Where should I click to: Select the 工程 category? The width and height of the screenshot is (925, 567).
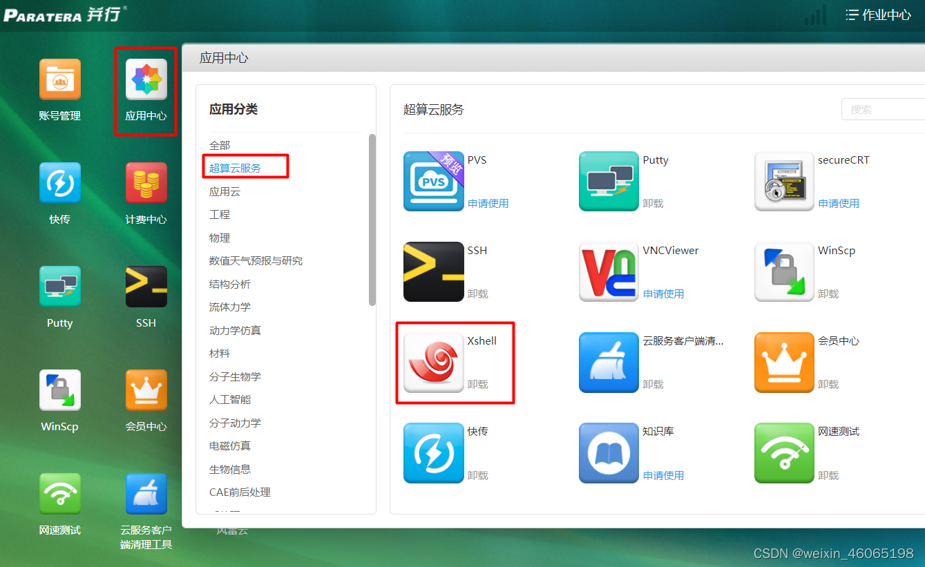click(x=220, y=214)
